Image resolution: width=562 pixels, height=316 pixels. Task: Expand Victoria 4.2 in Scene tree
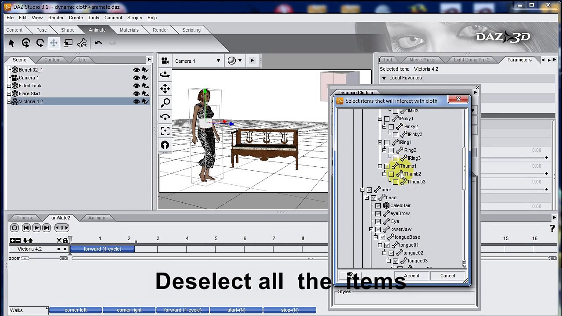tap(9, 101)
